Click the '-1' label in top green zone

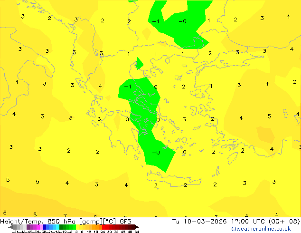[x=156, y=21]
